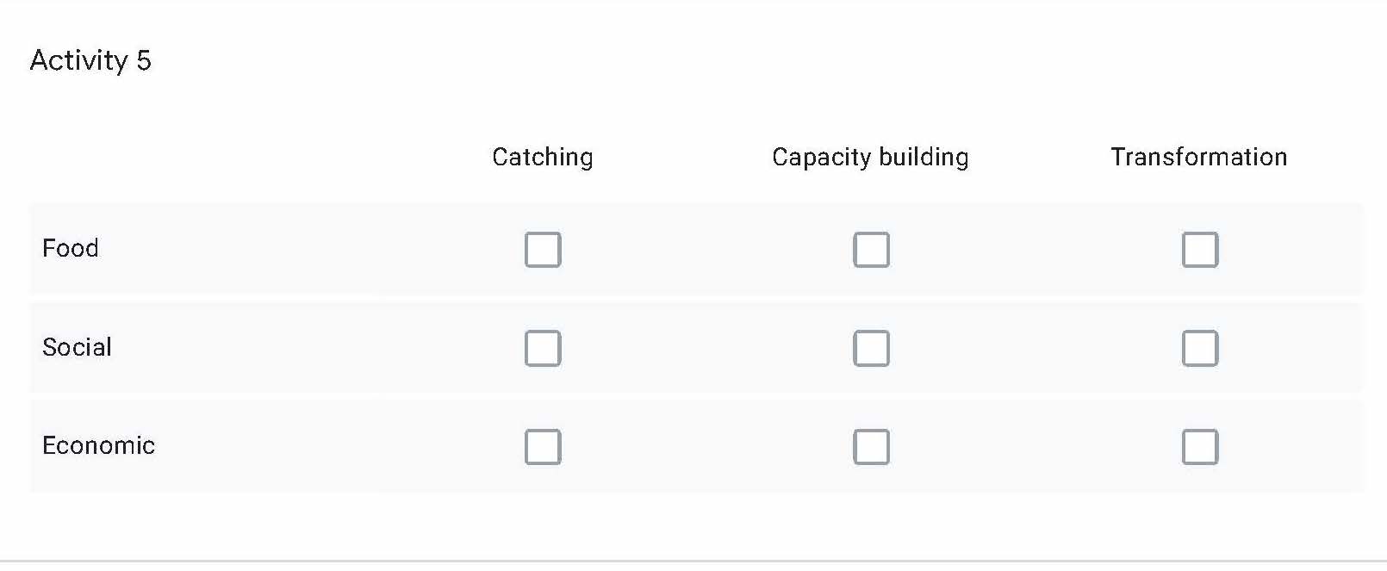Click the Capacity building column header
The image size is (1387, 571).
pos(870,157)
